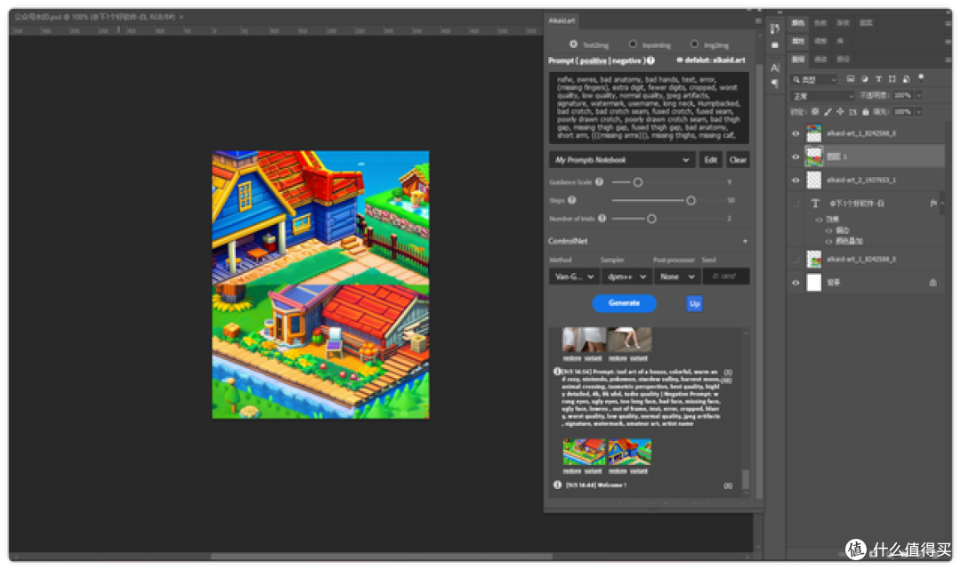Lock position move icon in Layers panel
Viewport: 961px width, 570px height.
(x=840, y=112)
